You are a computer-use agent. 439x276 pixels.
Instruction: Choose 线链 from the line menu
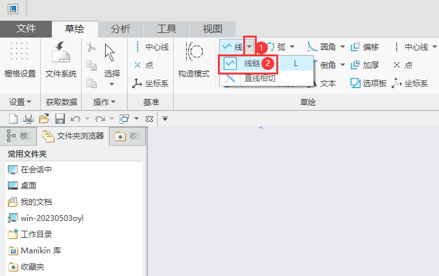(267, 63)
